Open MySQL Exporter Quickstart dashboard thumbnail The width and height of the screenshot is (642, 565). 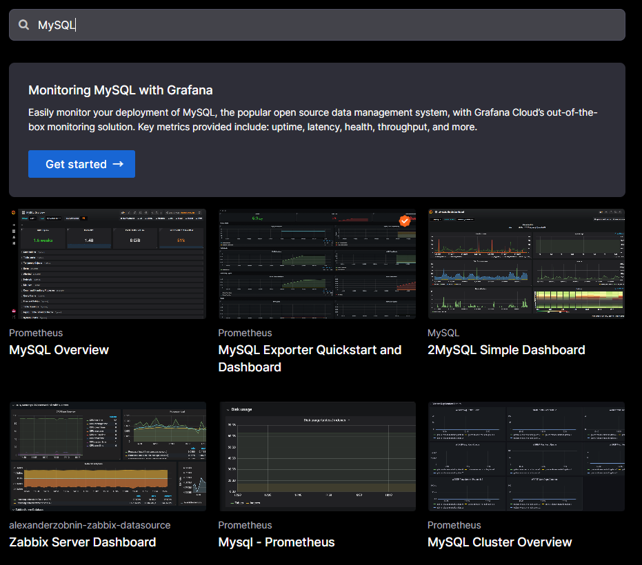(317, 264)
